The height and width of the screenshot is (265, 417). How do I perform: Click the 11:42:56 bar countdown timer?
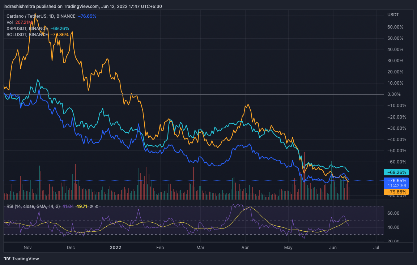coord(397,186)
